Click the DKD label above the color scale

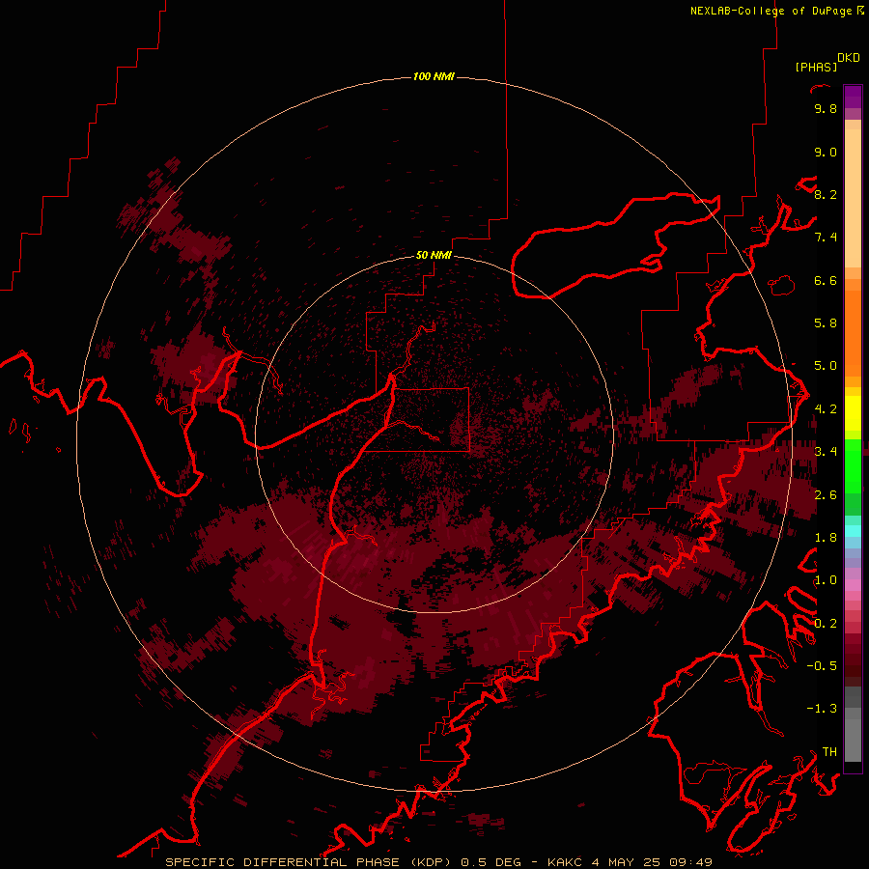coord(849,58)
